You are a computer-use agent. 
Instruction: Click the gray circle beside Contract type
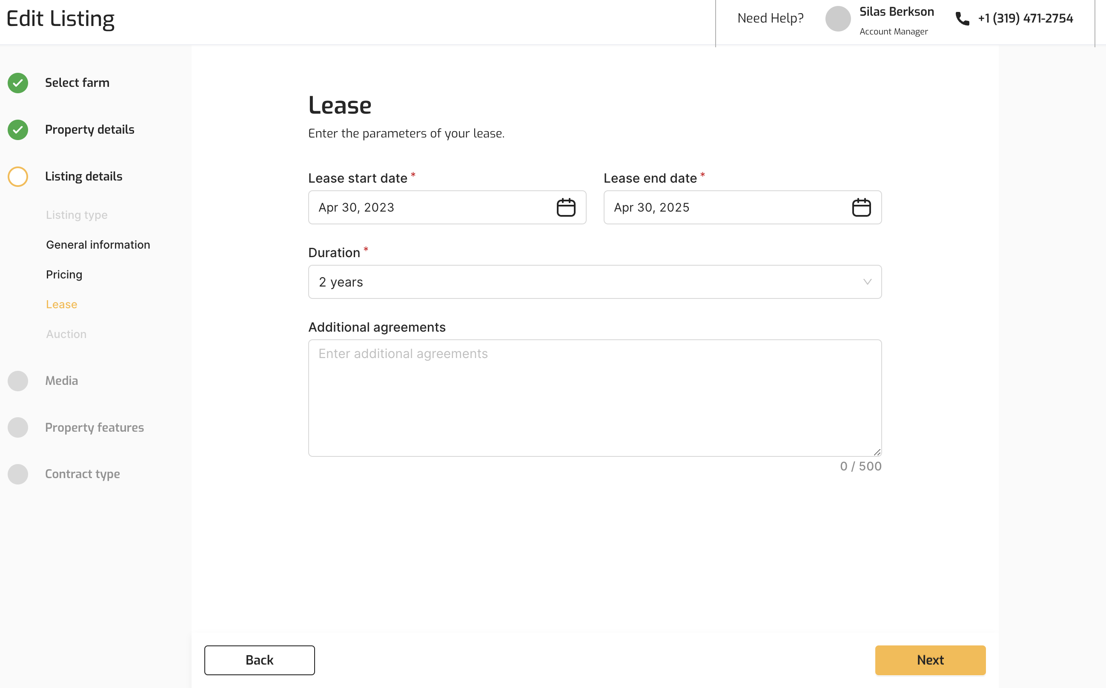(18, 474)
